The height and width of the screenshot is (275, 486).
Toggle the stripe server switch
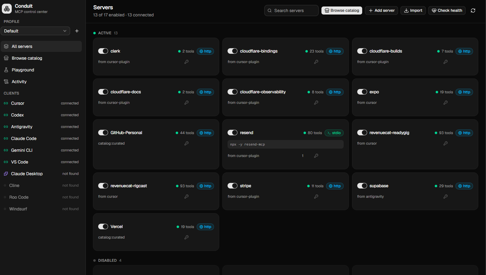(x=233, y=186)
